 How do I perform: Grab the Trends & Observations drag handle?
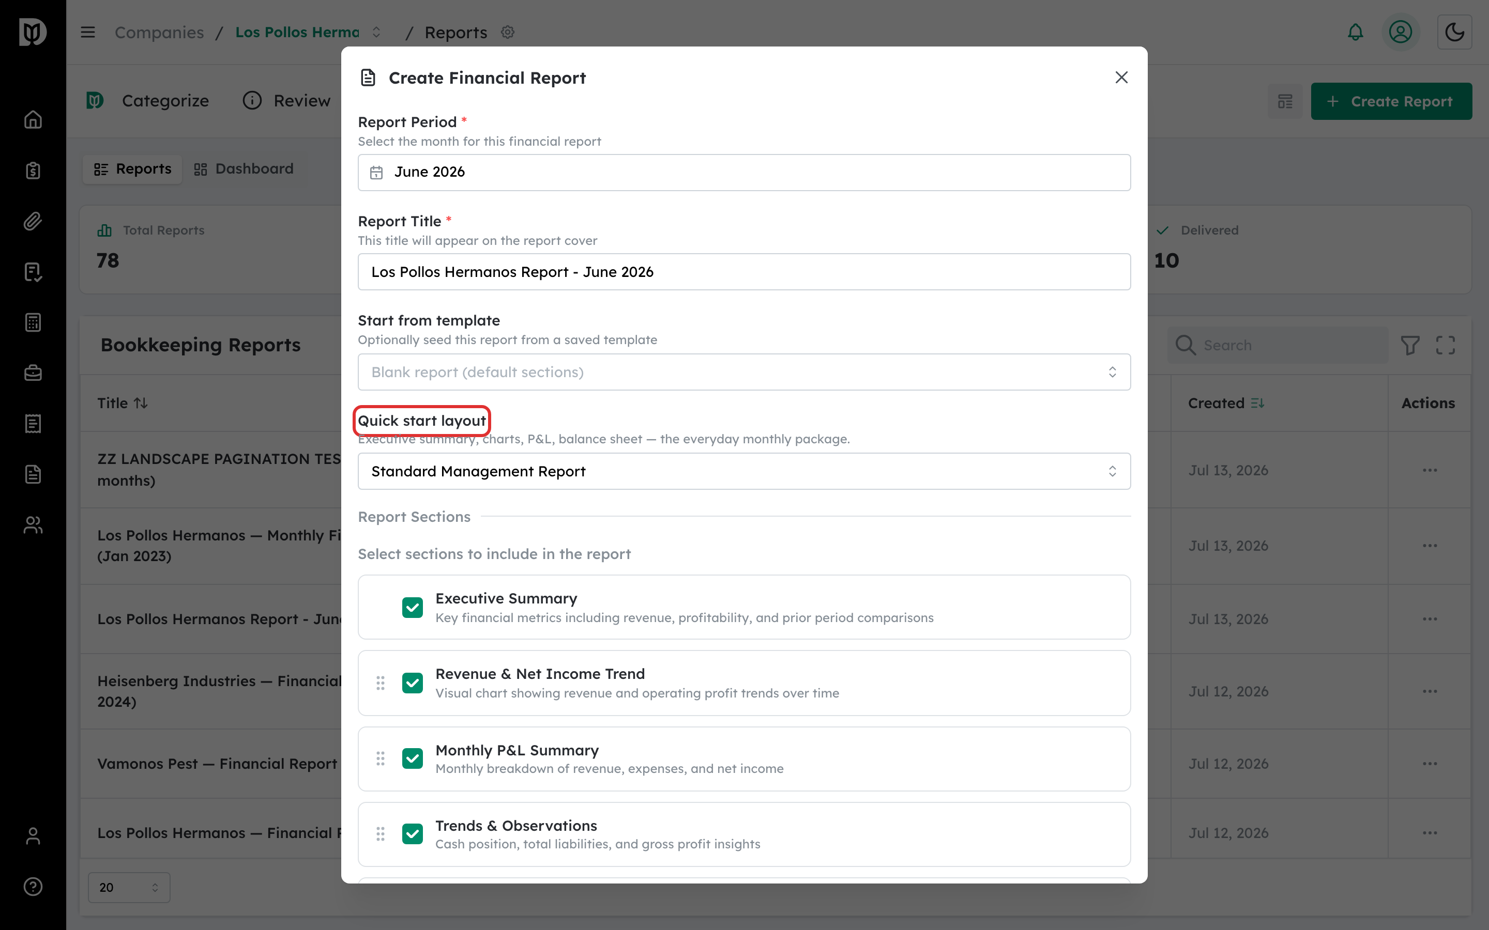tap(380, 834)
